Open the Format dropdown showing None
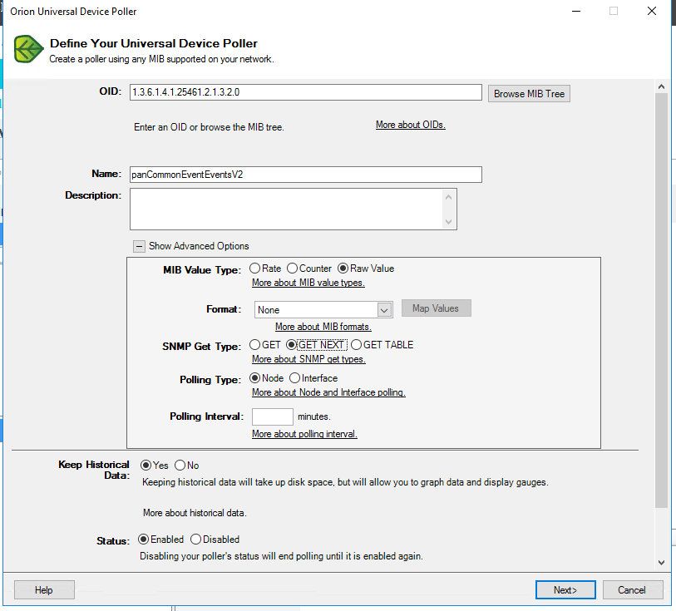This screenshot has width=676, height=611. pyautogui.click(x=323, y=310)
